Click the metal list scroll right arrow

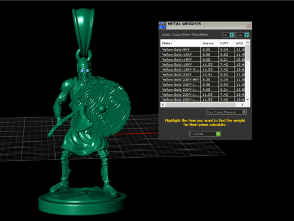pyautogui.click(x=243, y=104)
